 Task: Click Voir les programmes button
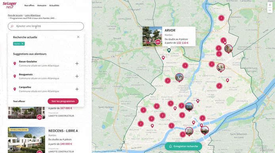click(63, 101)
